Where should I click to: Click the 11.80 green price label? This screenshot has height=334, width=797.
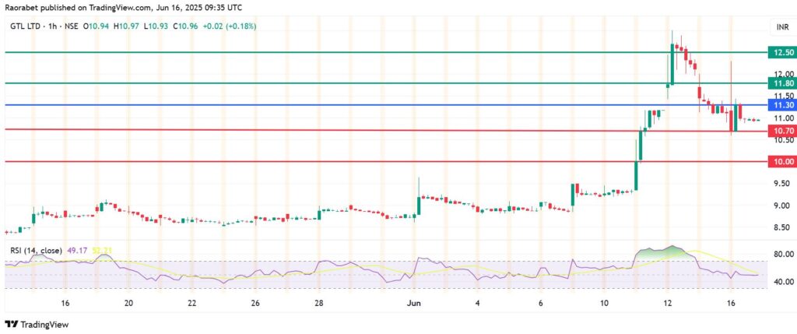[778, 83]
